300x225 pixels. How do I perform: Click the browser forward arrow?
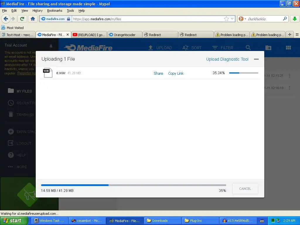[13, 19]
